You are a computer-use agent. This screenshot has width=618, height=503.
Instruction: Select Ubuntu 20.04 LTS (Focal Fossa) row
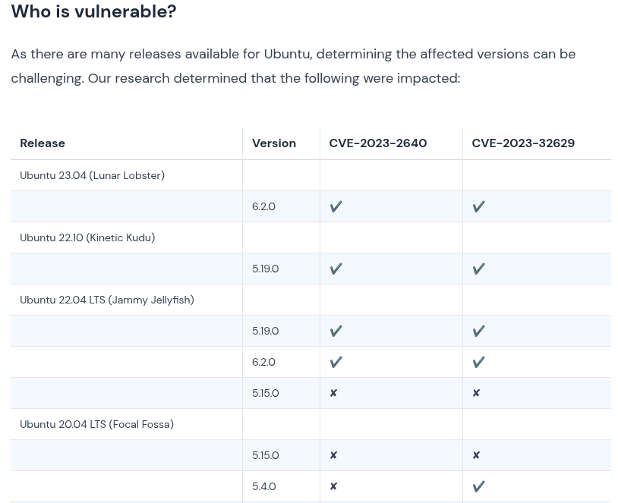pyautogui.click(x=96, y=424)
